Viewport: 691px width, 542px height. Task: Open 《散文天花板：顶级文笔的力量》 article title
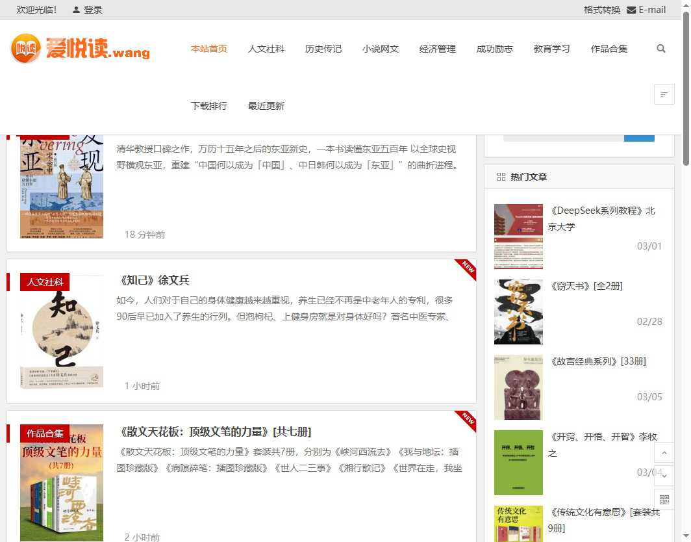pyautogui.click(x=216, y=432)
